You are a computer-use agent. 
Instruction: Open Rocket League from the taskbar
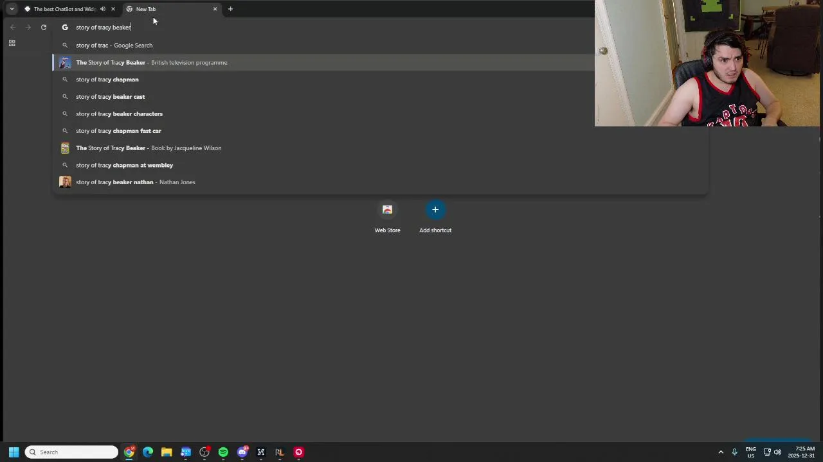280,452
